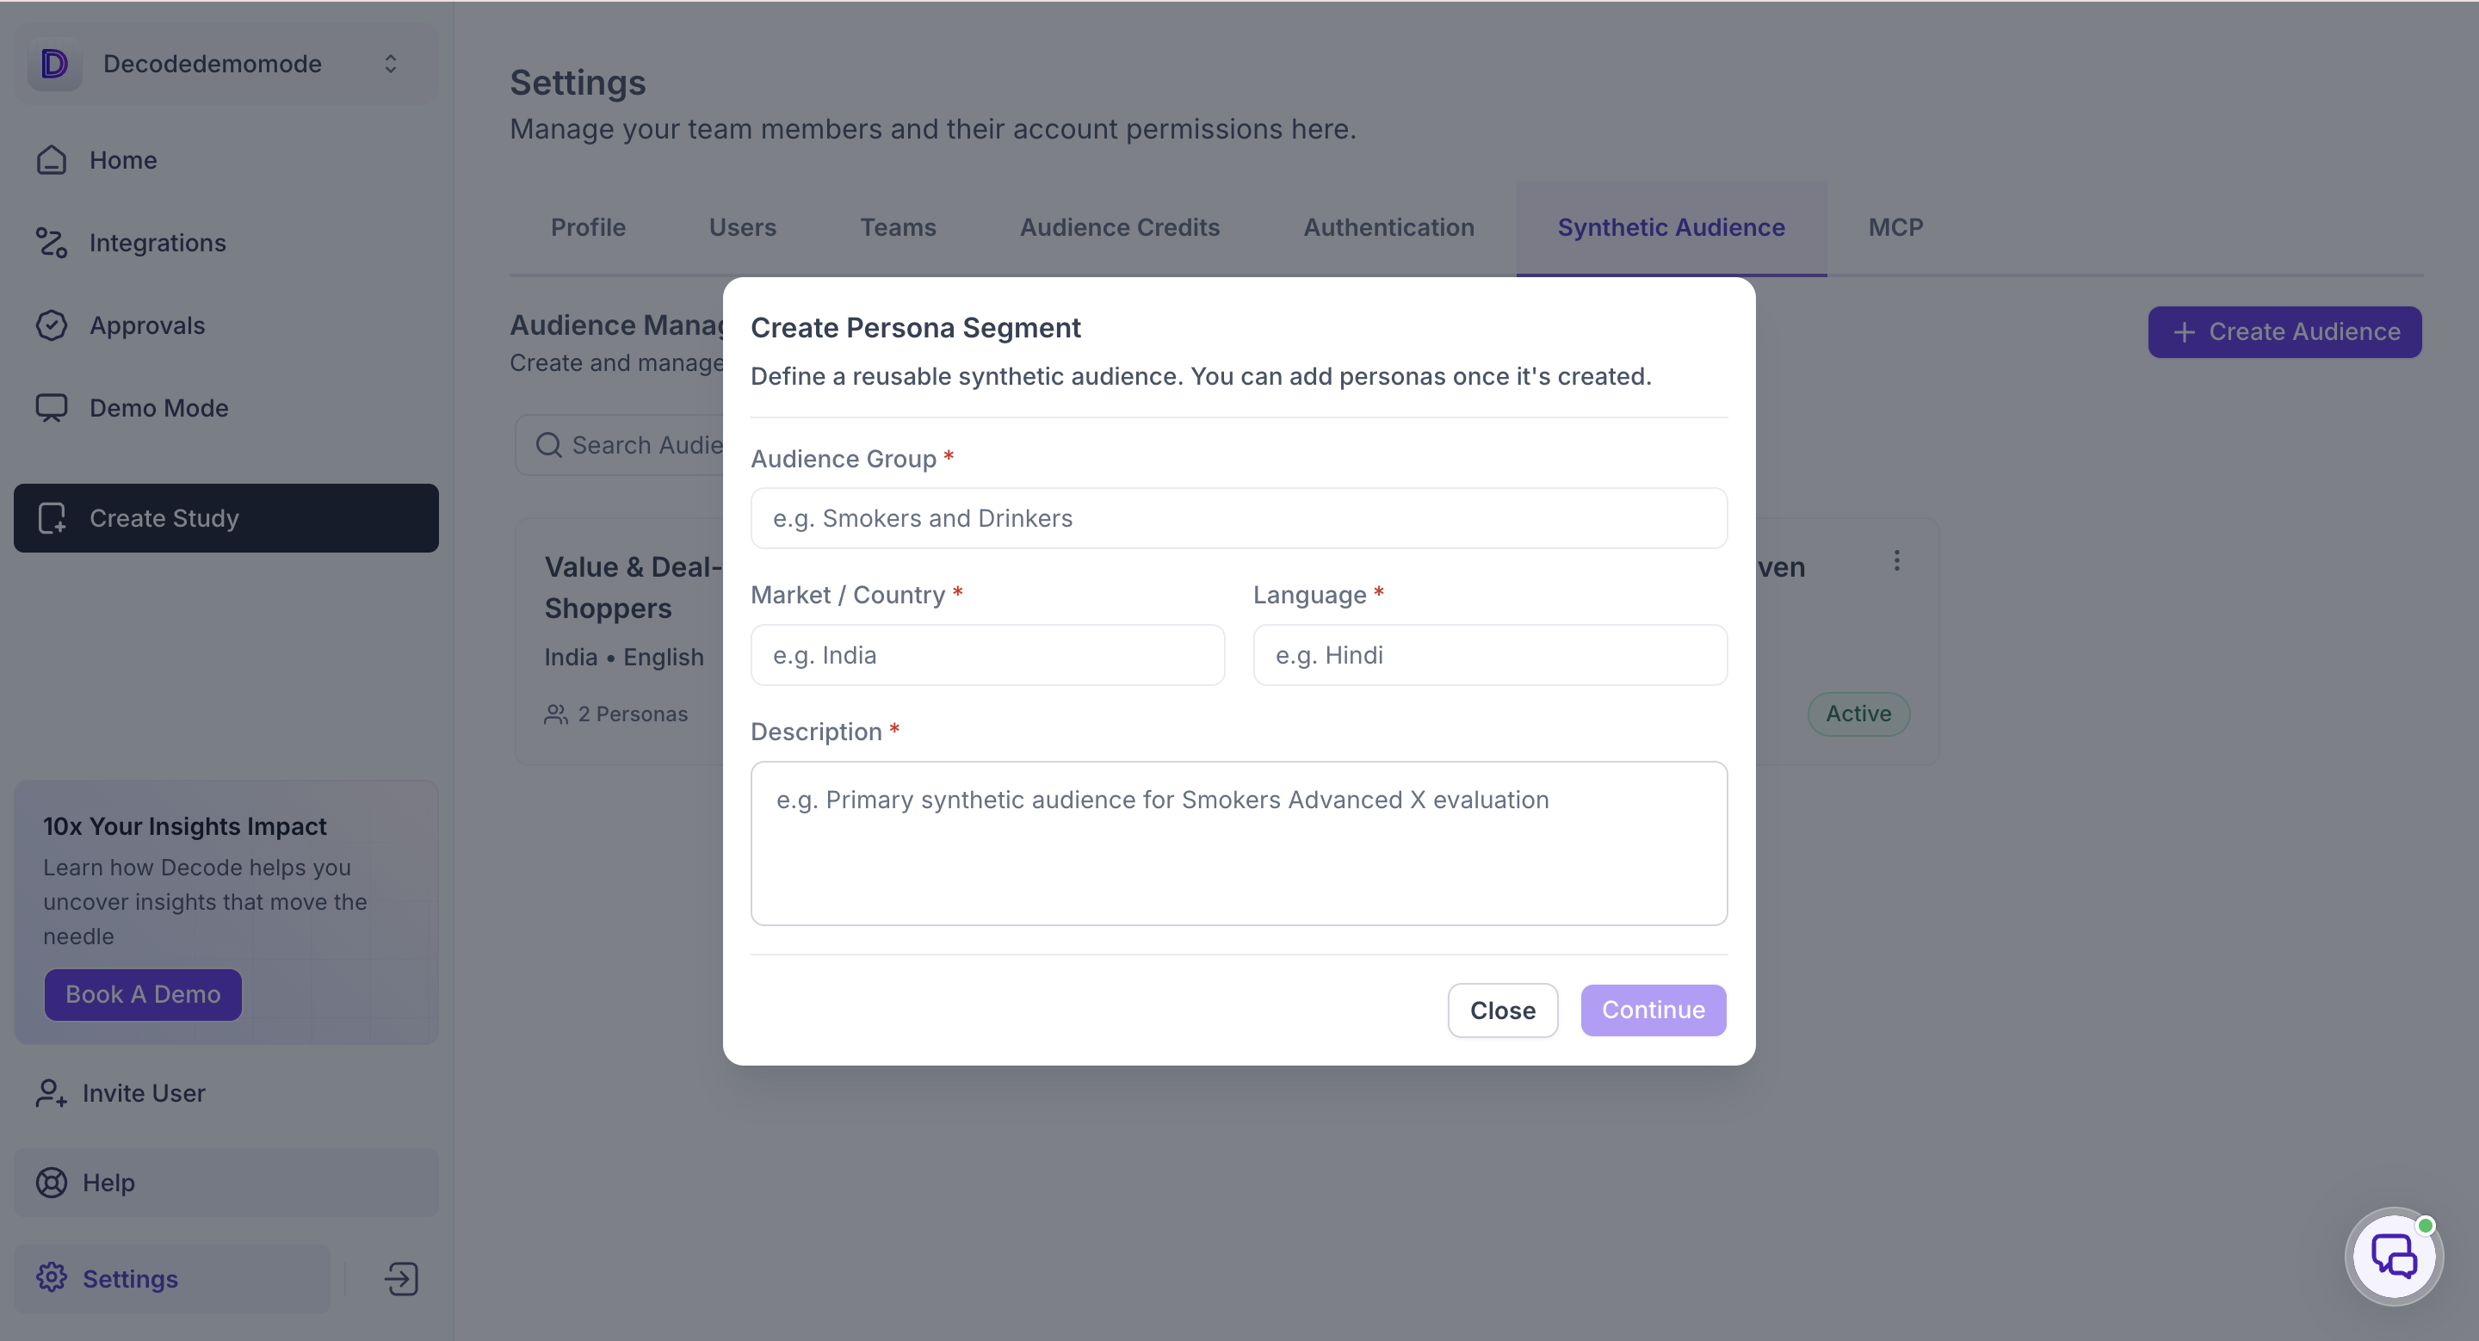Screen dimensions: 2479x1341
Task: Open three-dot menu on audience card
Action: point(1897,561)
